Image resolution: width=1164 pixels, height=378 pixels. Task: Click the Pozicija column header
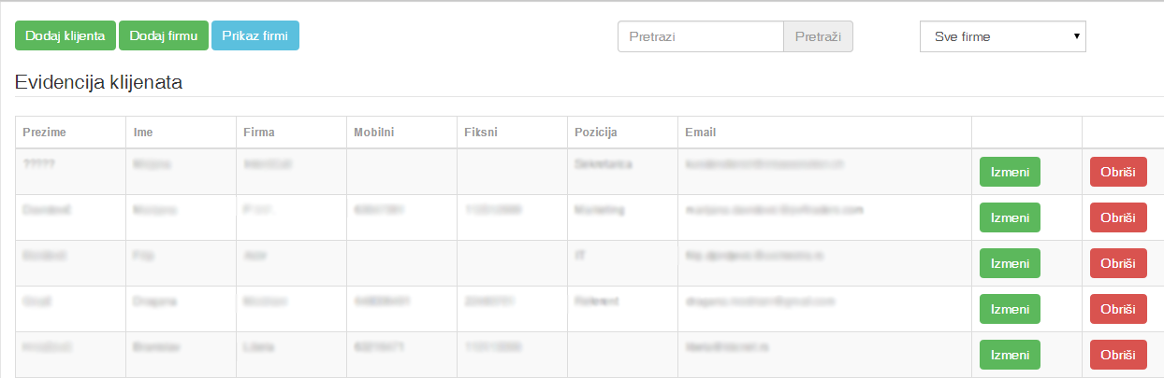point(596,133)
